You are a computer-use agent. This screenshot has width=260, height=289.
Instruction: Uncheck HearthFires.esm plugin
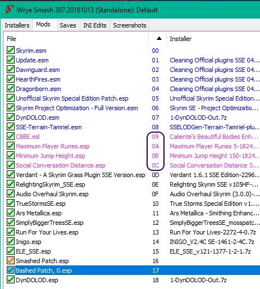pyautogui.click(x=11, y=79)
